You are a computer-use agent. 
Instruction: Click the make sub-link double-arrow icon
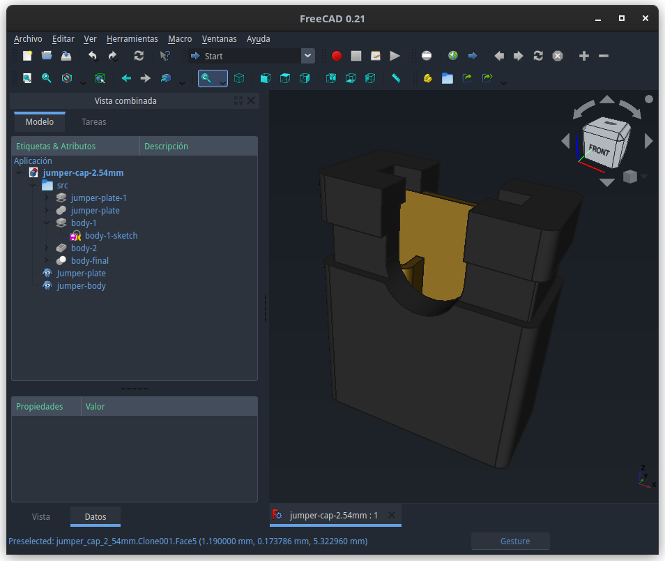pyautogui.click(x=487, y=78)
